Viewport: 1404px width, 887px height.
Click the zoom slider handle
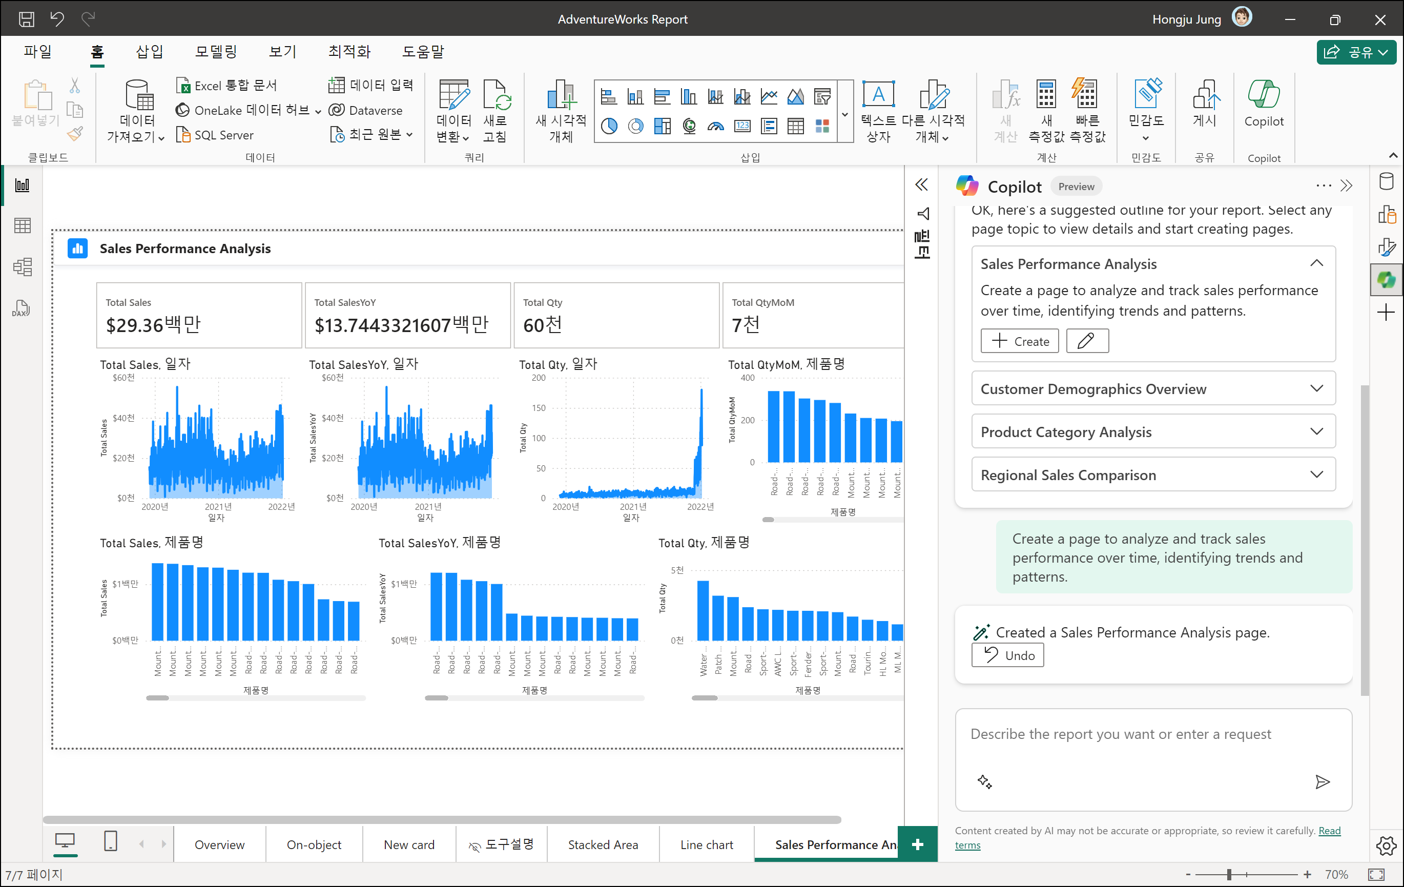[x=1229, y=874]
